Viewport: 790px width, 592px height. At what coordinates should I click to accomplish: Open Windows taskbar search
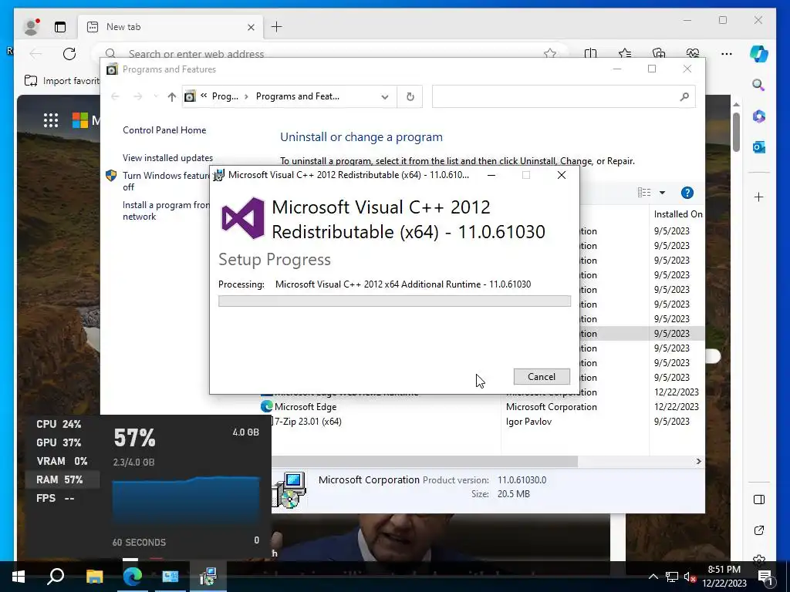(x=56, y=577)
